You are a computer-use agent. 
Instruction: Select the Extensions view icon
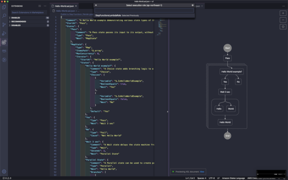coord(4,42)
